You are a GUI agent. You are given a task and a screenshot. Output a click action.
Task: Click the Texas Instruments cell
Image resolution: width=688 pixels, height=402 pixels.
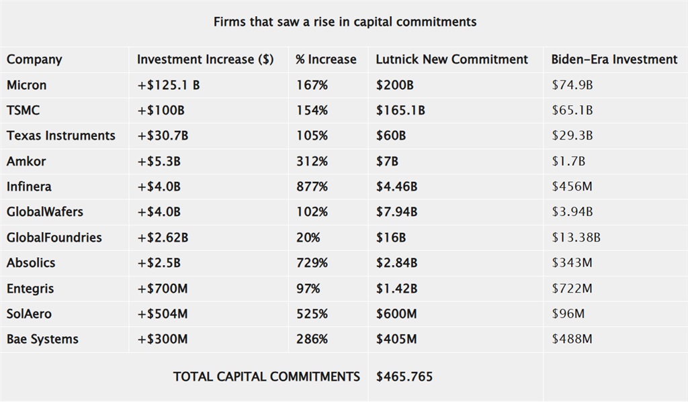pyautogui.click(x=61, y=136)
